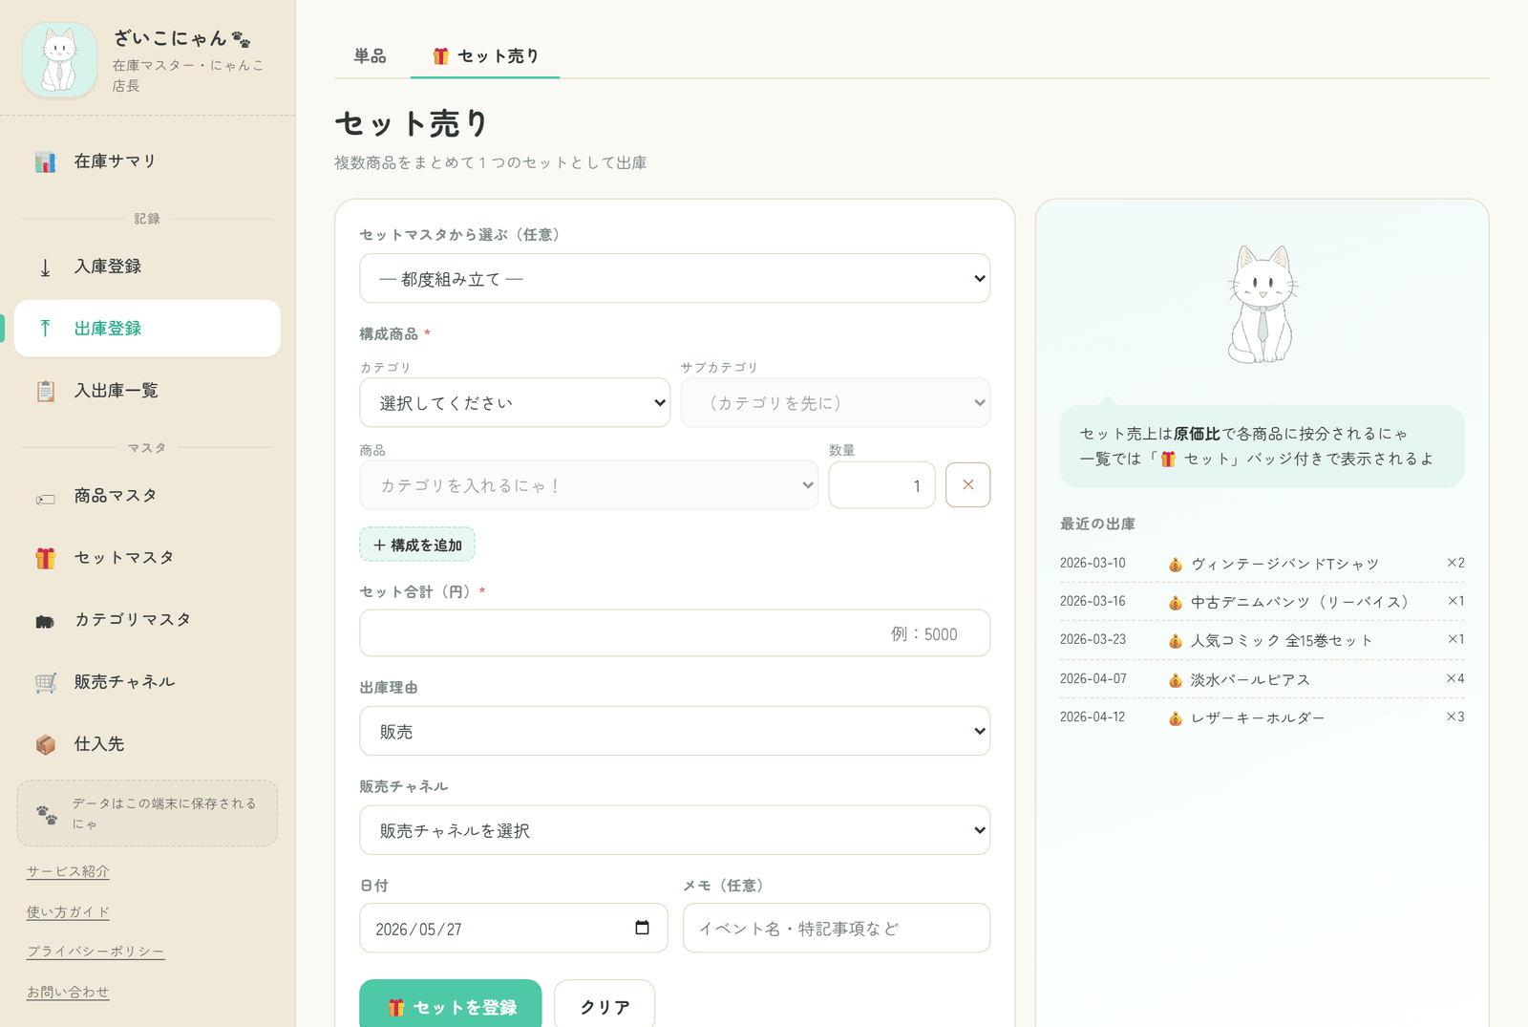1528x1027 pixels.
Task: Open the お問い合わせ link
Action: tap(68, 992)
